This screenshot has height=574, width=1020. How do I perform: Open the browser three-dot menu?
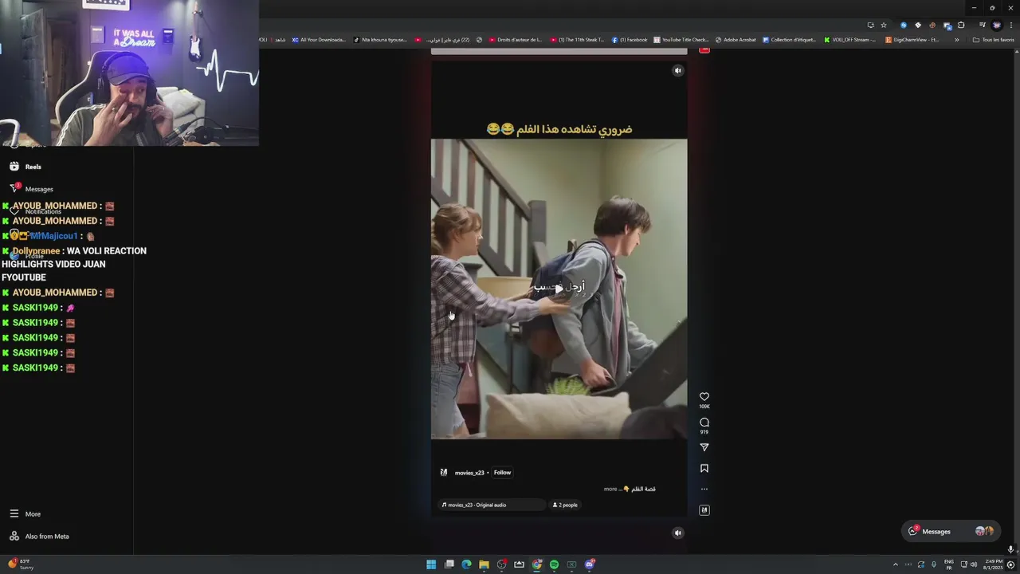click(x=1010, y=25)
